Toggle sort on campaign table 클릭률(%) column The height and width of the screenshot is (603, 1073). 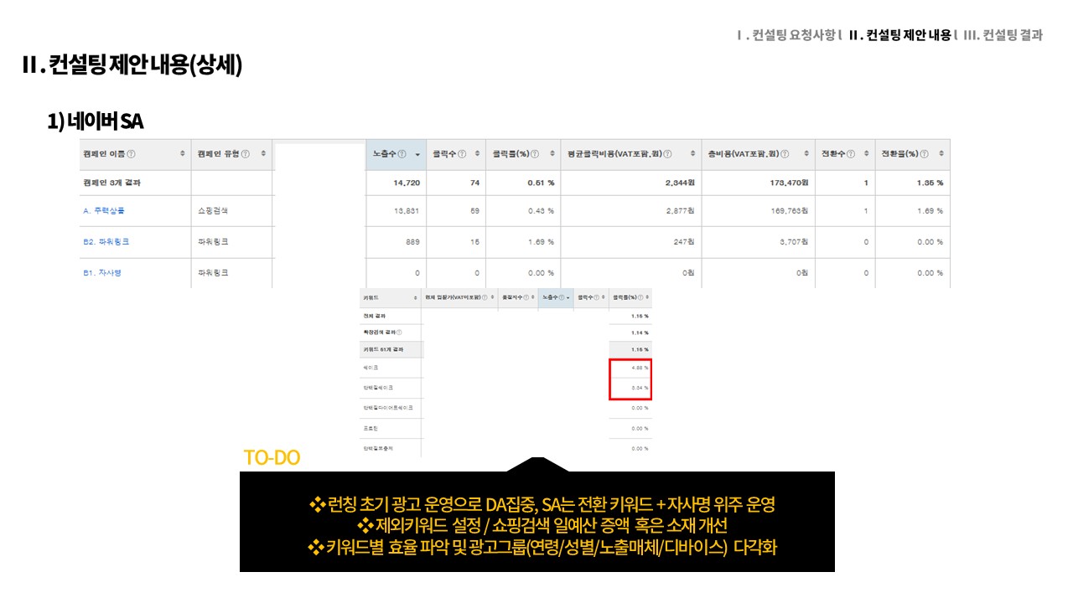[552, 154]
